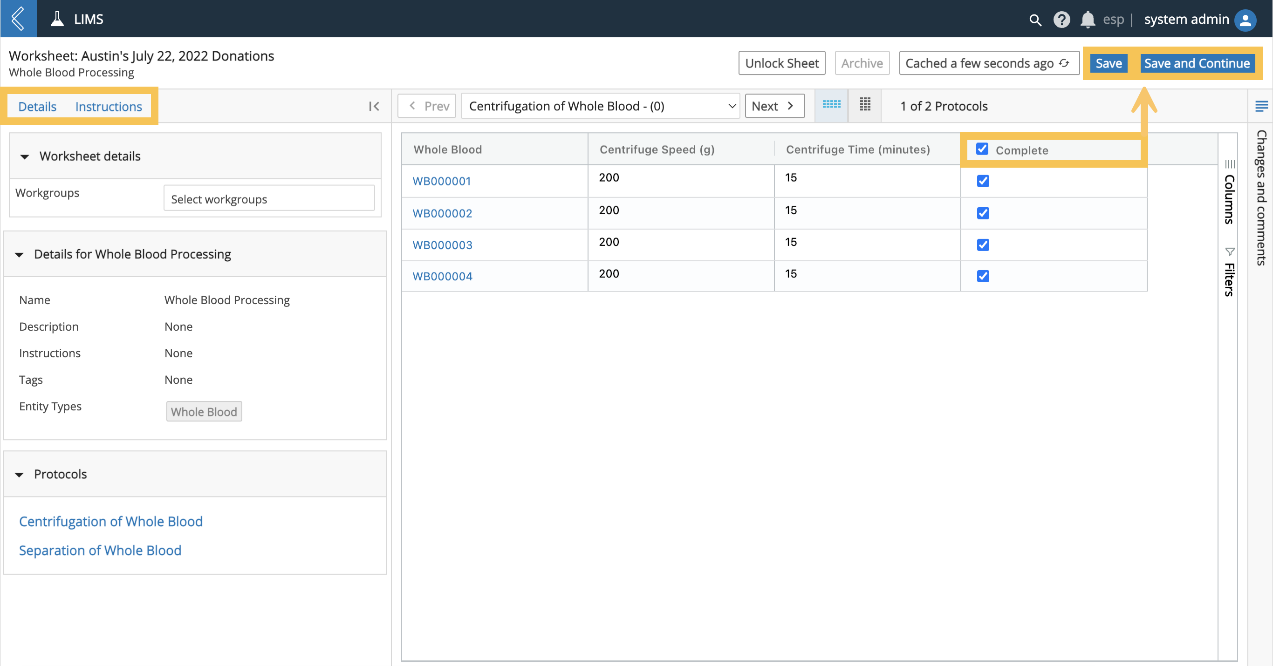
Task: Uncheck Complete for WB000004
Action: click(983, 276)
